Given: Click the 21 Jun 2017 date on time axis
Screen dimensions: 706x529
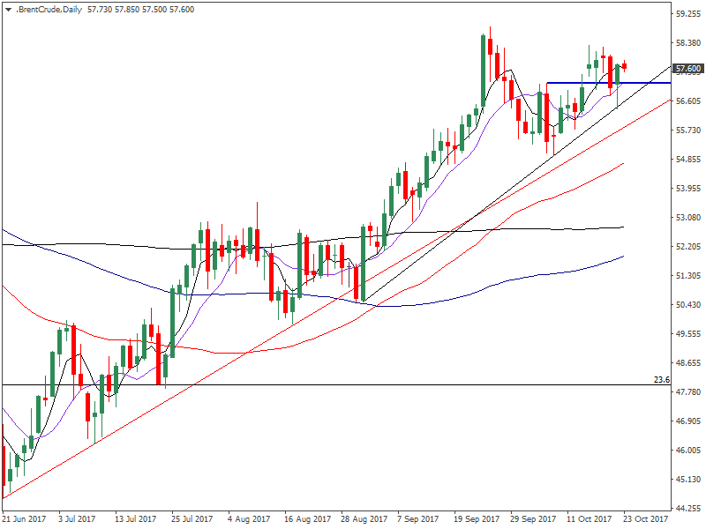Looking at the screenshot, I should tap(24, 520).
